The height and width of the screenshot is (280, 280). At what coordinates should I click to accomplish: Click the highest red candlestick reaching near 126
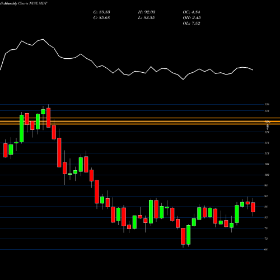[x=49, y=118]
